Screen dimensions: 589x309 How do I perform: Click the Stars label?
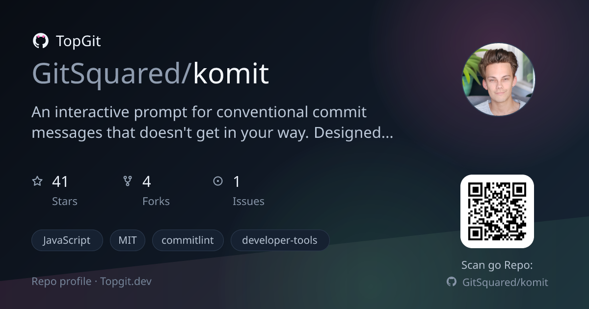[x=65, y=201]
